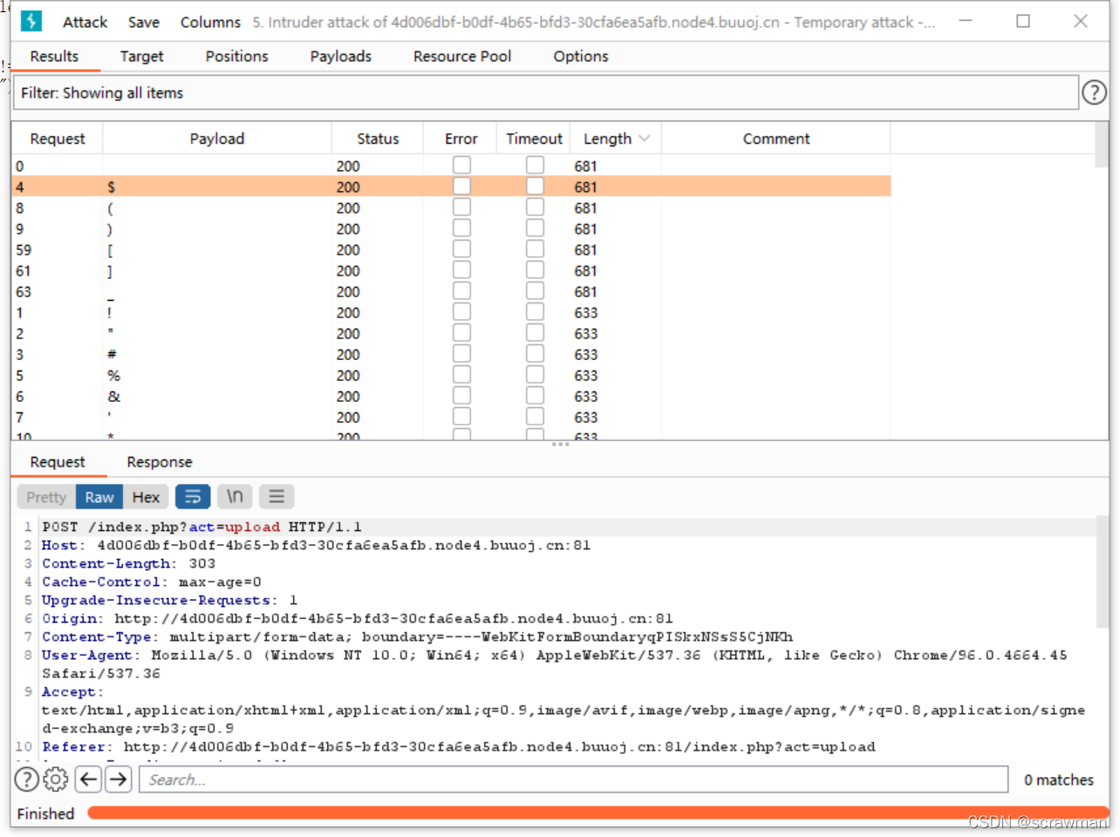
Task: Select the Pretty view button
Action: [46, 497]
